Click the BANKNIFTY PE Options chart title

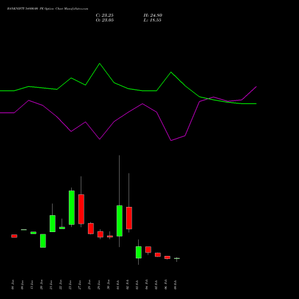pos(47,9)
